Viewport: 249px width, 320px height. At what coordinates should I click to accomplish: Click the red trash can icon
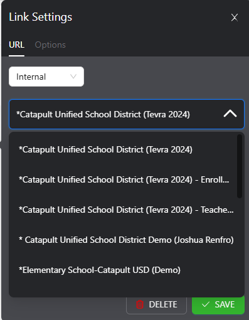140,304
